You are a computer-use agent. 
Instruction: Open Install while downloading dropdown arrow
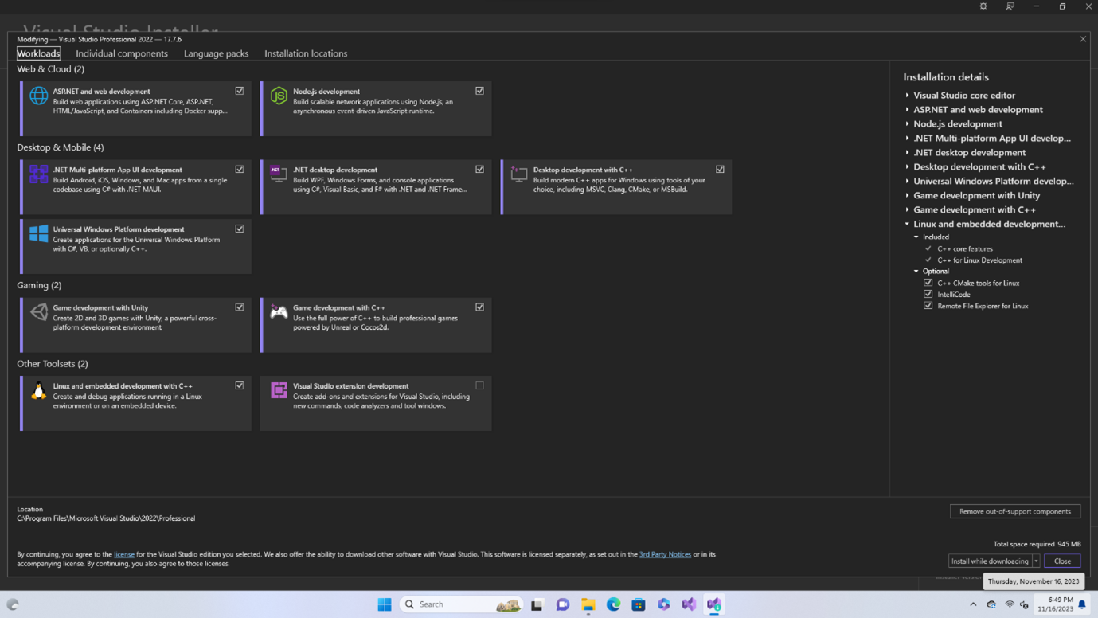tap(1036, 561)
